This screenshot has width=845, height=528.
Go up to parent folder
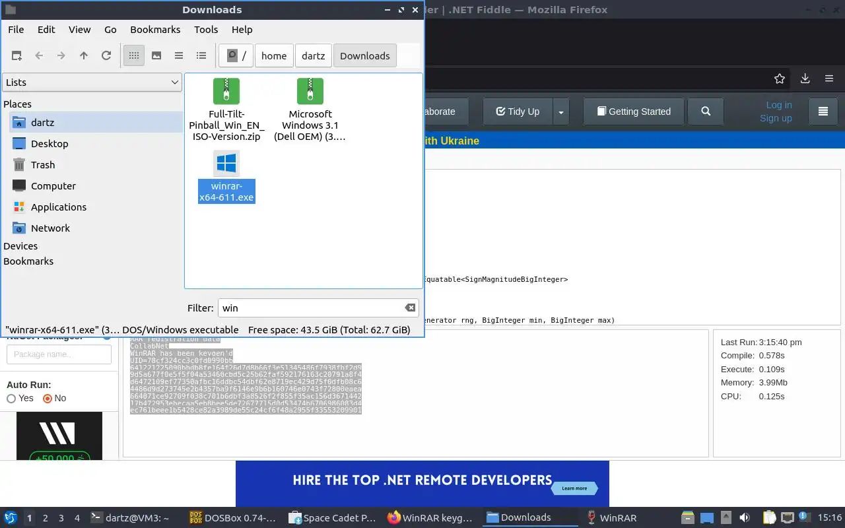[84, 56]
